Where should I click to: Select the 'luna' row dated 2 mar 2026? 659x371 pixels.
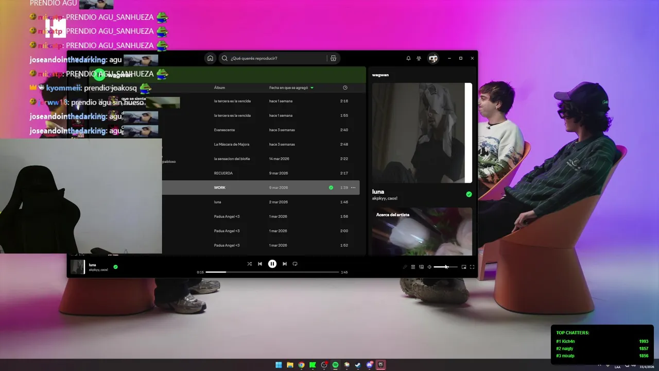[x=261, y=202]
